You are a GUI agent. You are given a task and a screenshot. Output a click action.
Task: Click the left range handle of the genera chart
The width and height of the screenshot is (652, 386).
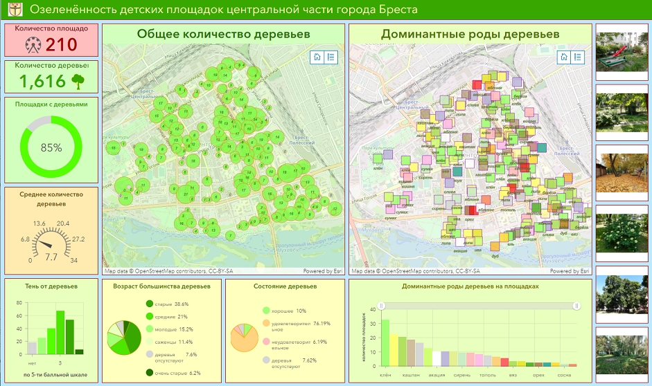[381, 306]
